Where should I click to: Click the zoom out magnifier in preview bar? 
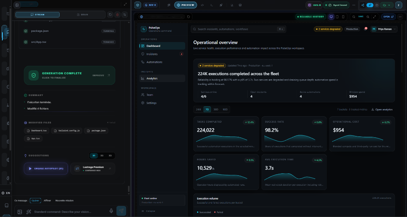coord(354,17)
